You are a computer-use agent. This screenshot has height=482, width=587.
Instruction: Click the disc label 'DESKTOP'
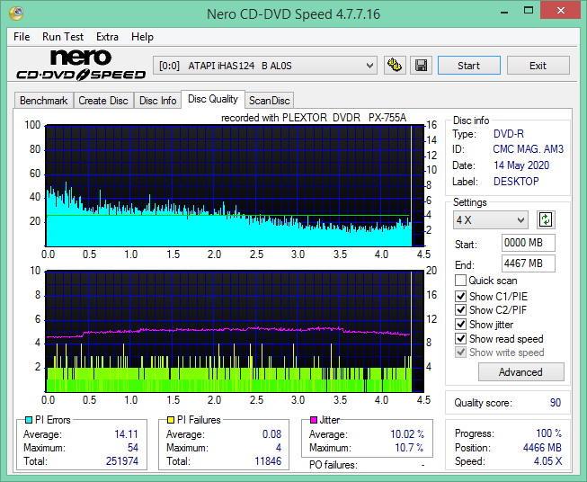coord(516,182)
